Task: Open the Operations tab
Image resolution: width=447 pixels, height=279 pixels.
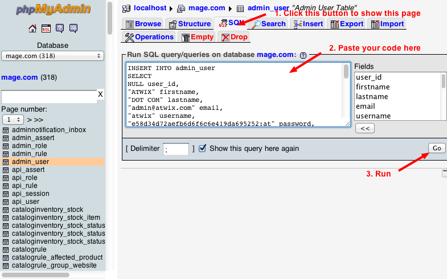Action: tap(149, 37)
